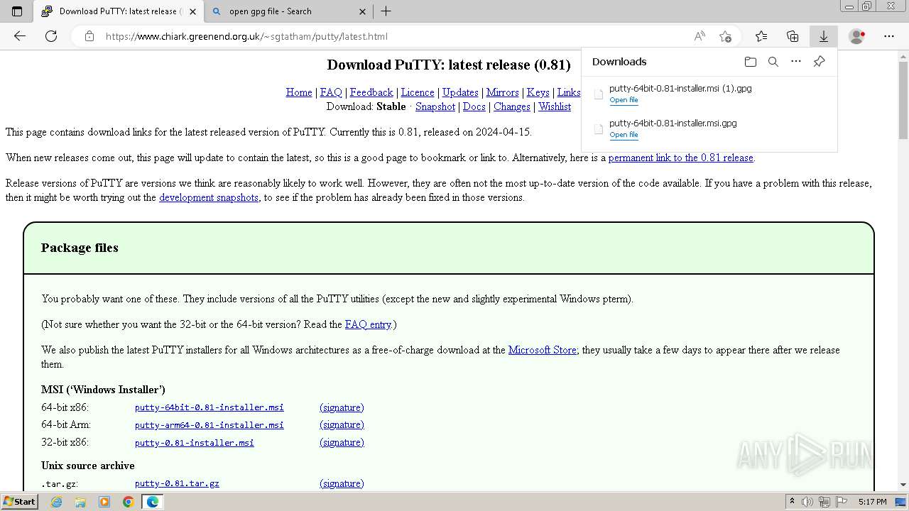Open the taskbar clock 5:17 PM
Viewport: 909px width, 511px height.
pyautogui.click(x=872, y=502)
